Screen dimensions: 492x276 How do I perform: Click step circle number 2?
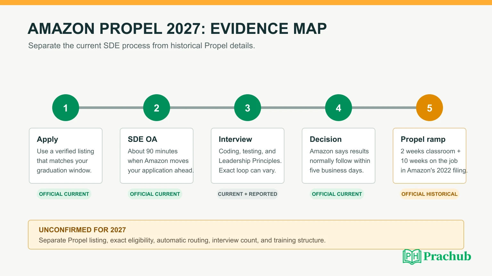(x=157, y=108)
